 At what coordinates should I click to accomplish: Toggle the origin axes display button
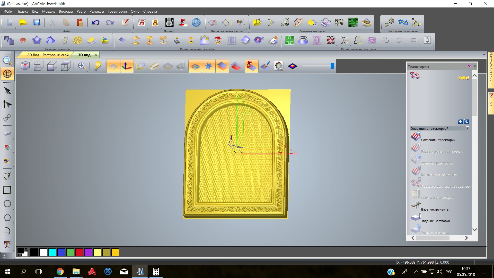coord(127,66)
